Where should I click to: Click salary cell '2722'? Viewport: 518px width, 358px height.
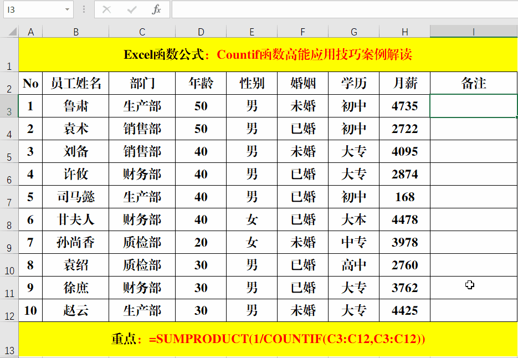(404, 129)
